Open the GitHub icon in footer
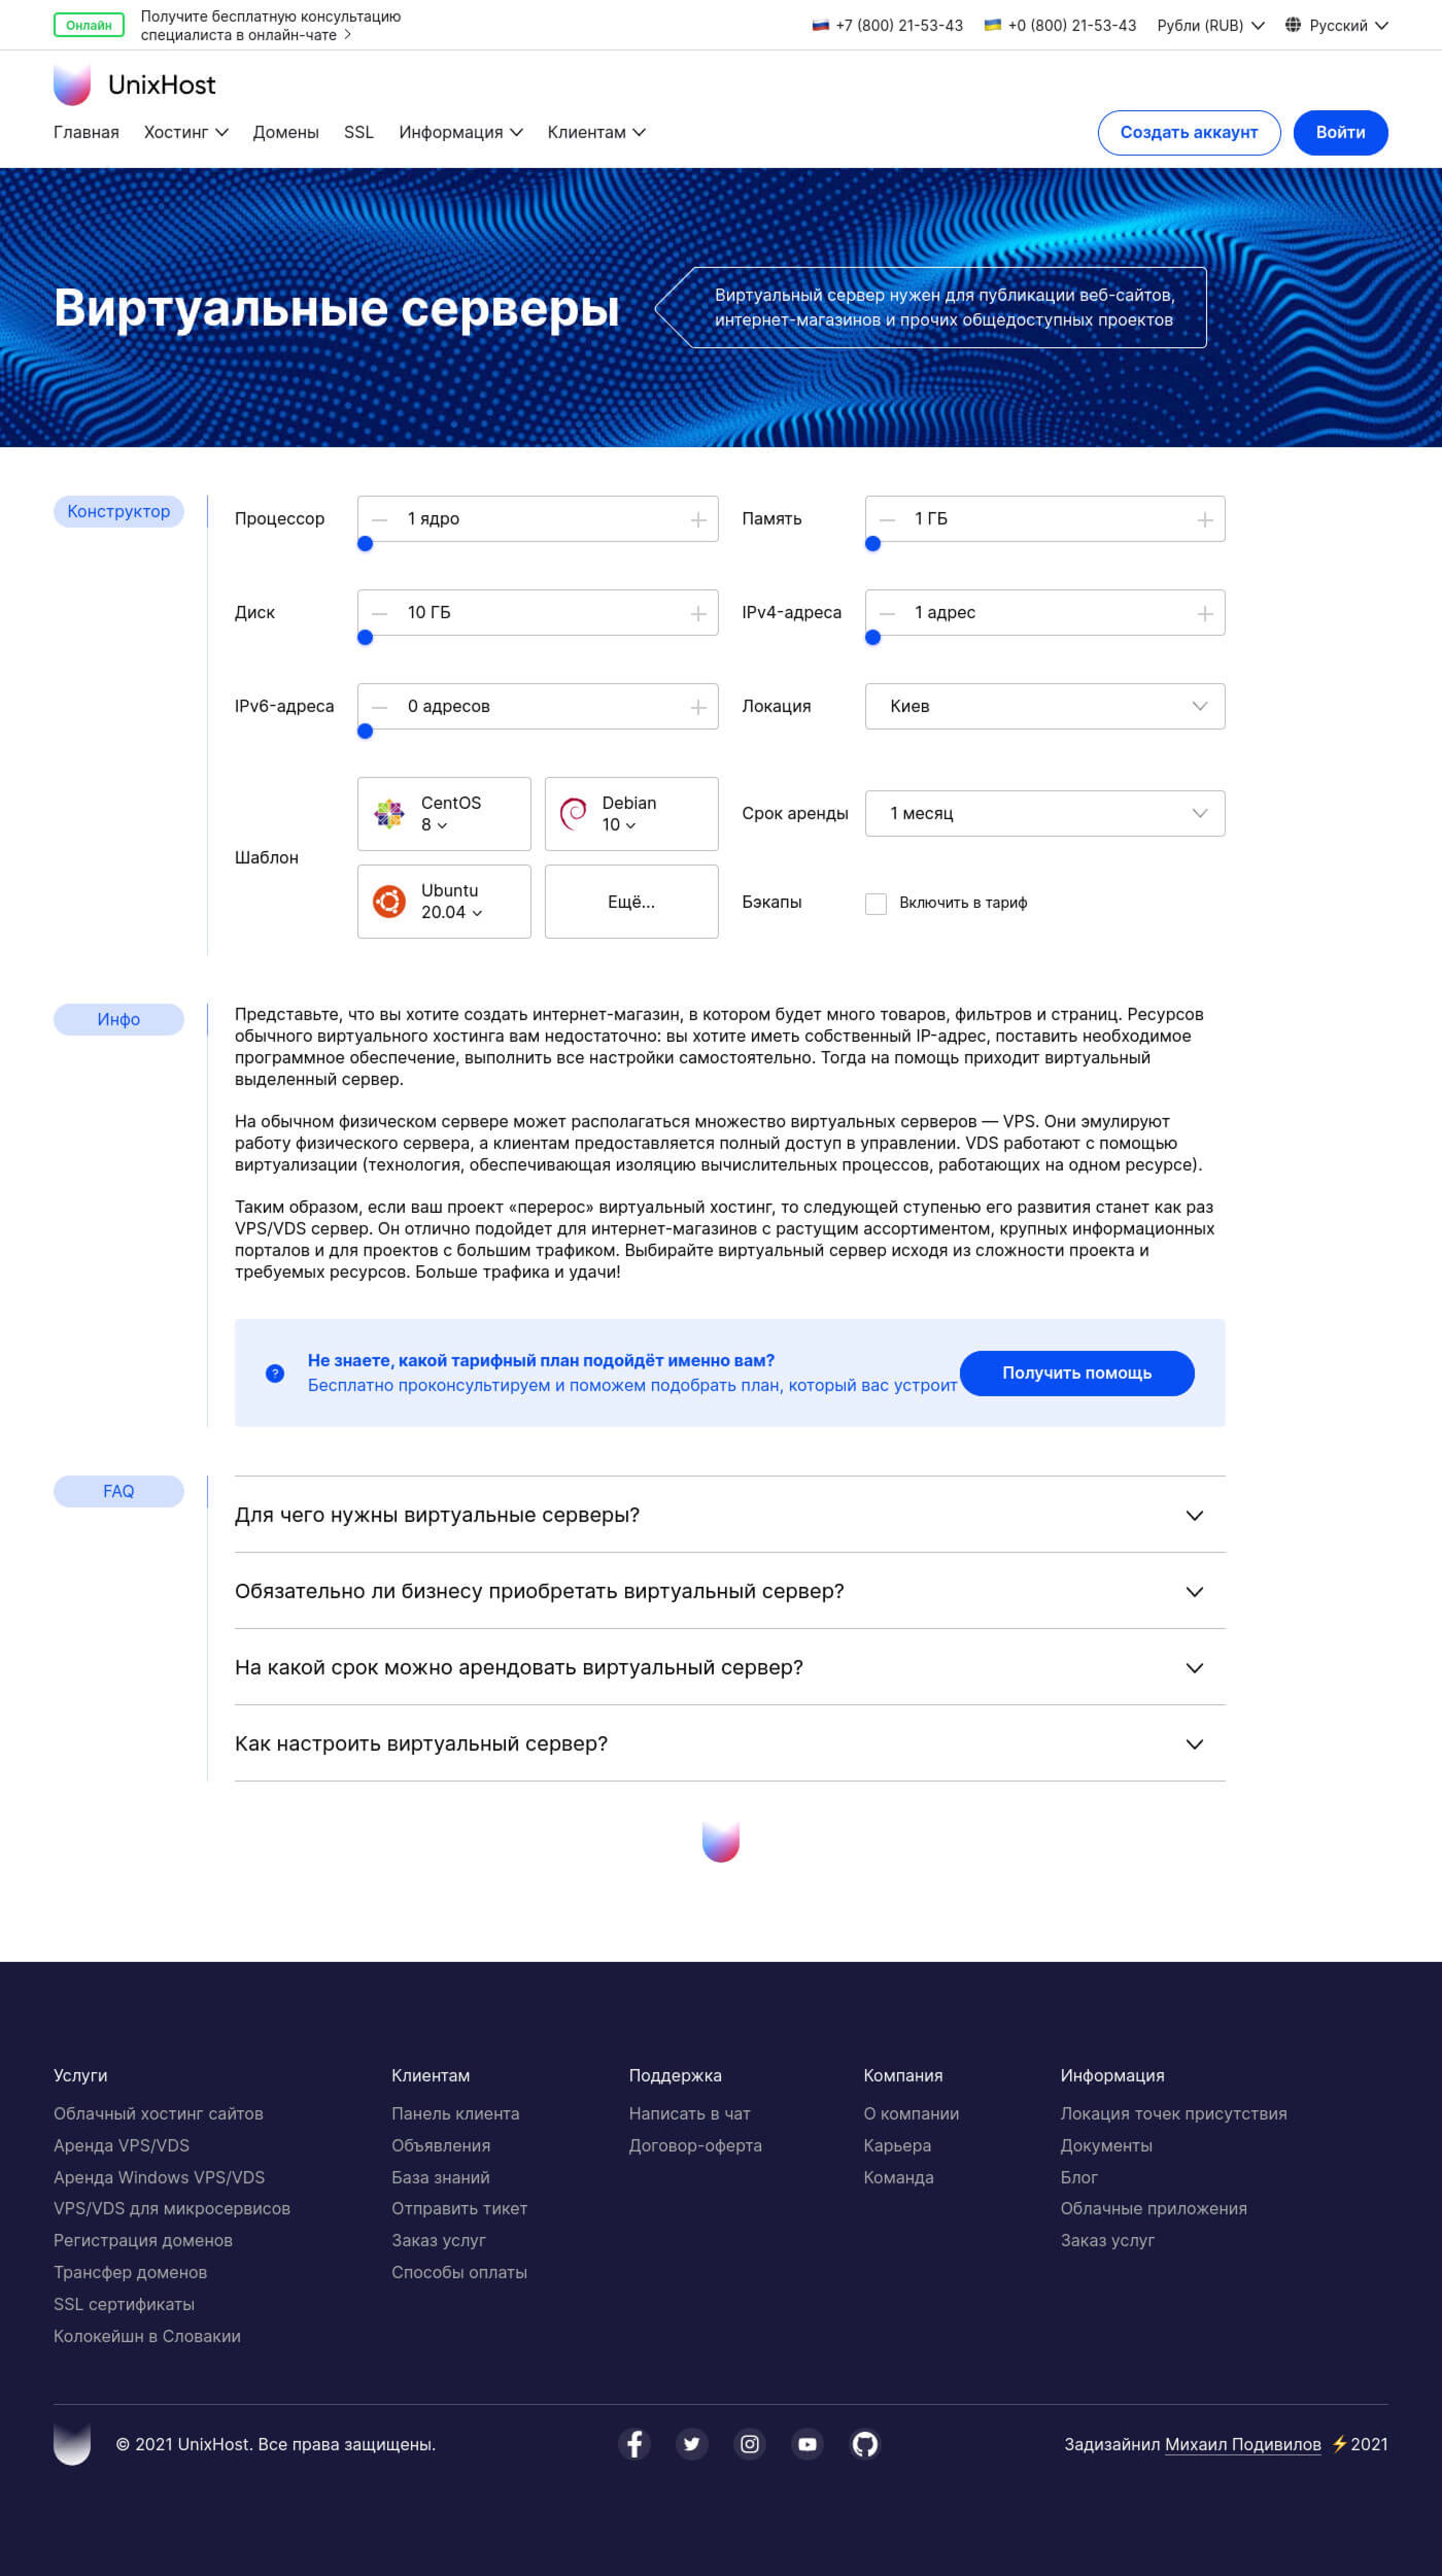The width and height of the screenshot is (1442, 2576). point(865,2444)
